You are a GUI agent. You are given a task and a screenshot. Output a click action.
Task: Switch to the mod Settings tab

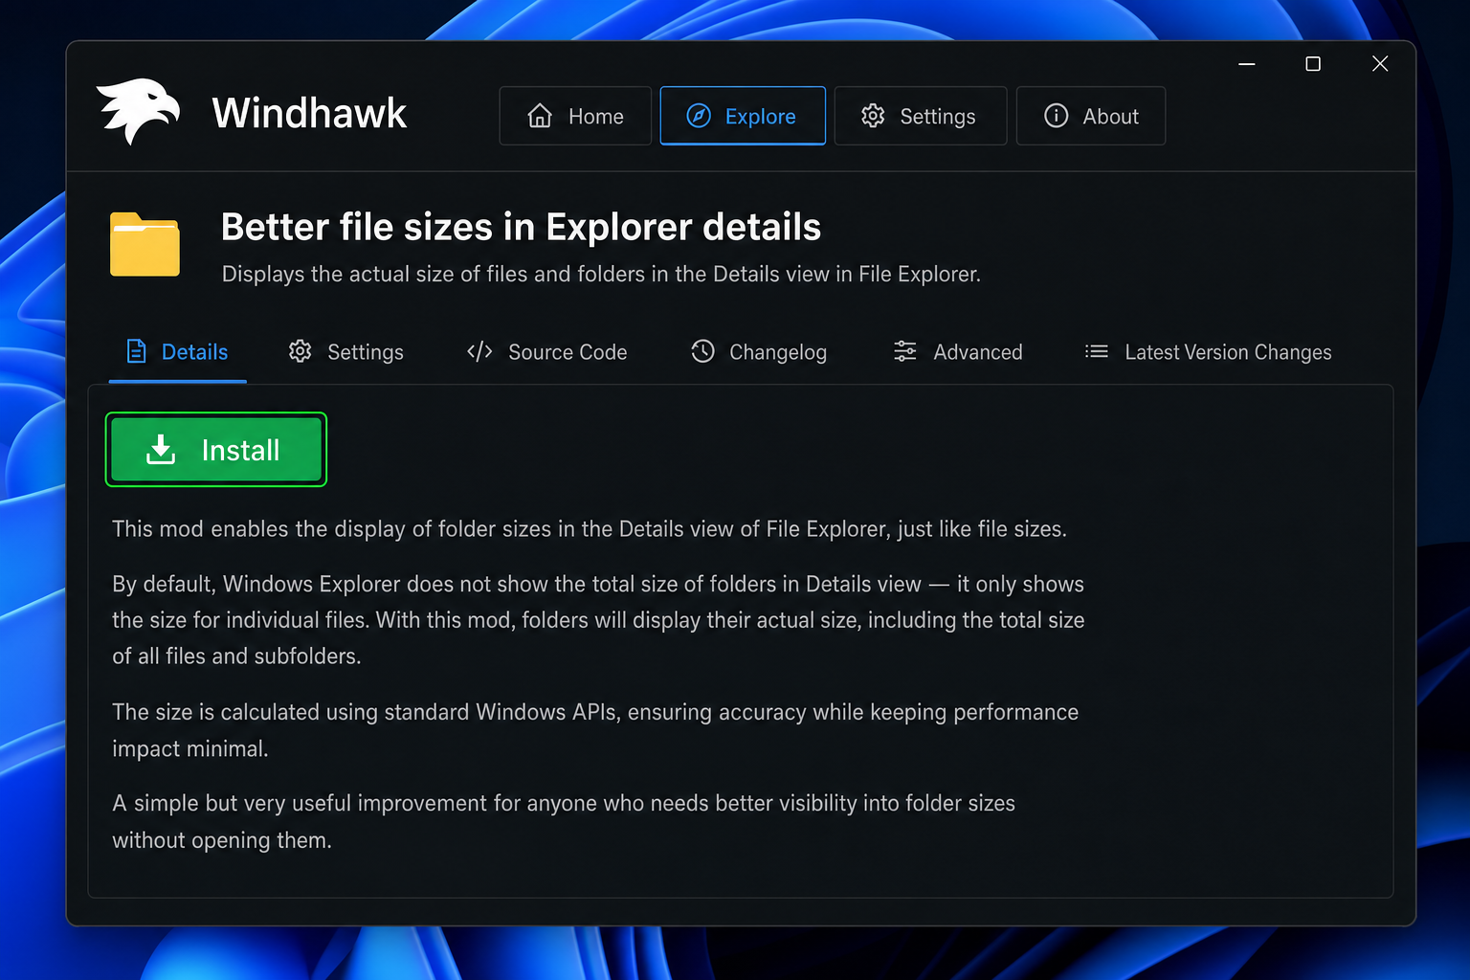pyautogui.click(x=346, y=352)
